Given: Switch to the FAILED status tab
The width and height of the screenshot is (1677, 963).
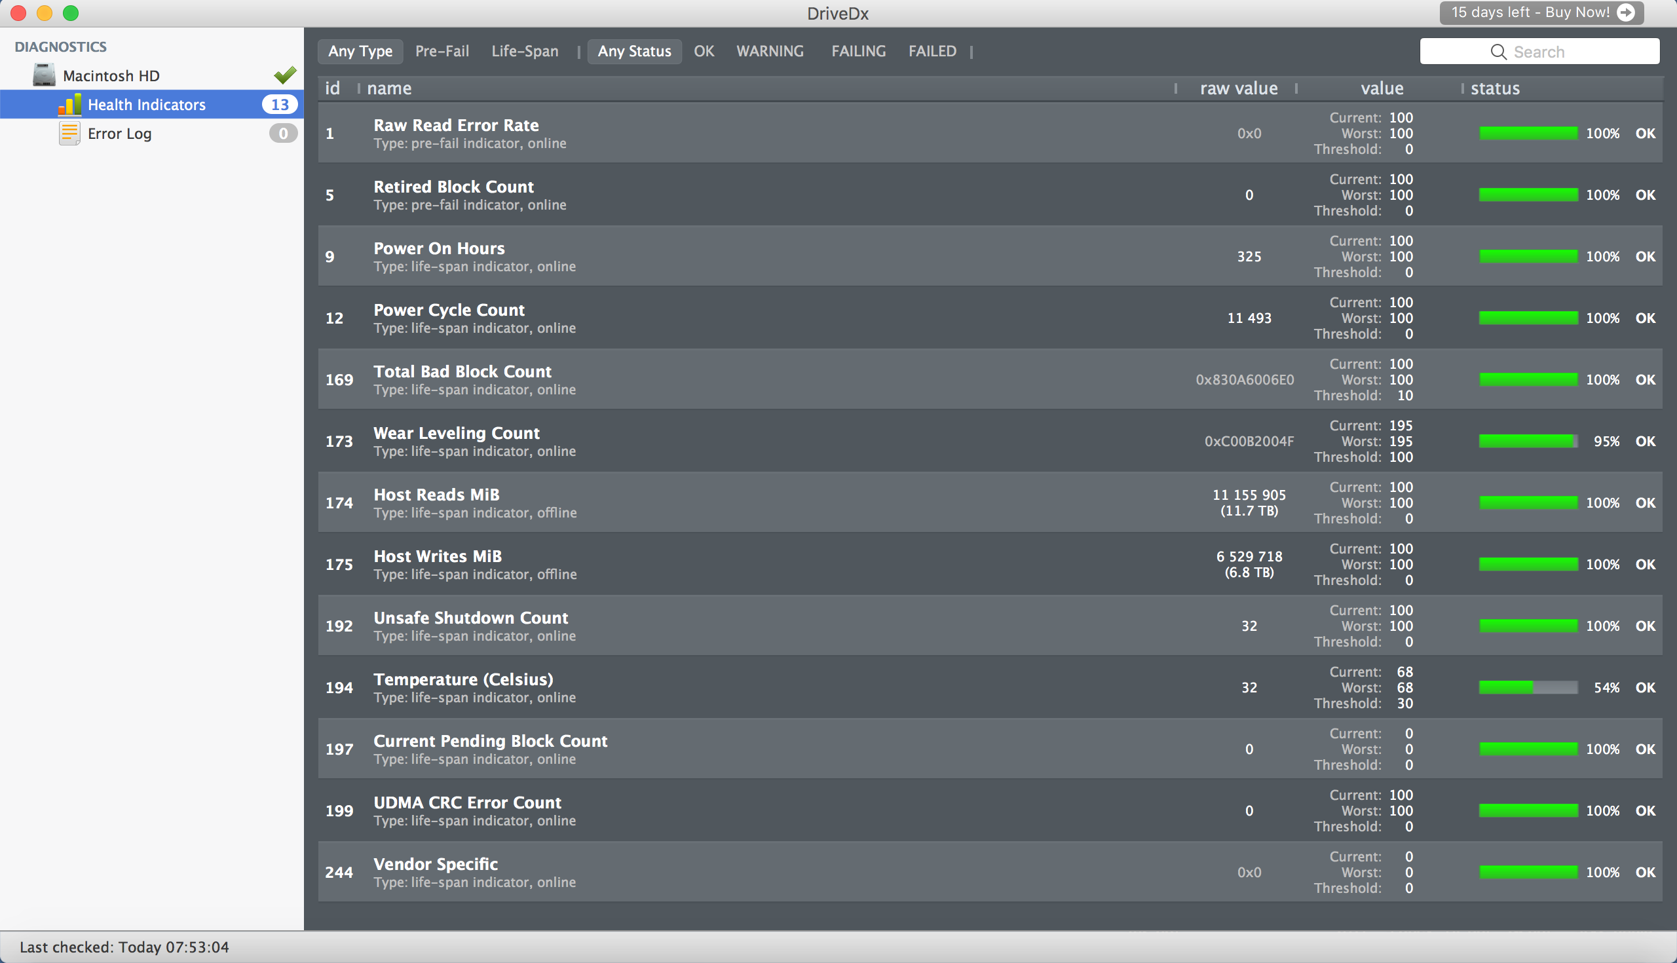Looking at the screenshot, I should click(932, 51).
